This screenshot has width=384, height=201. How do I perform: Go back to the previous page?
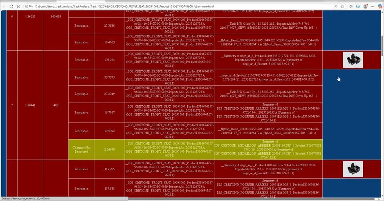point(4,6)
